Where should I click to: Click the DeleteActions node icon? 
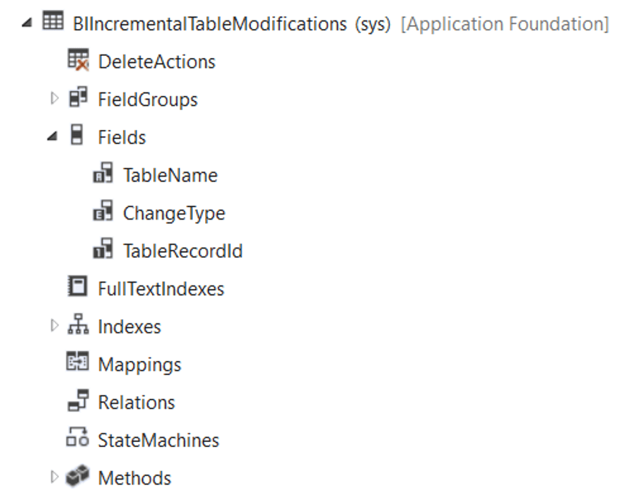point(78,61)
